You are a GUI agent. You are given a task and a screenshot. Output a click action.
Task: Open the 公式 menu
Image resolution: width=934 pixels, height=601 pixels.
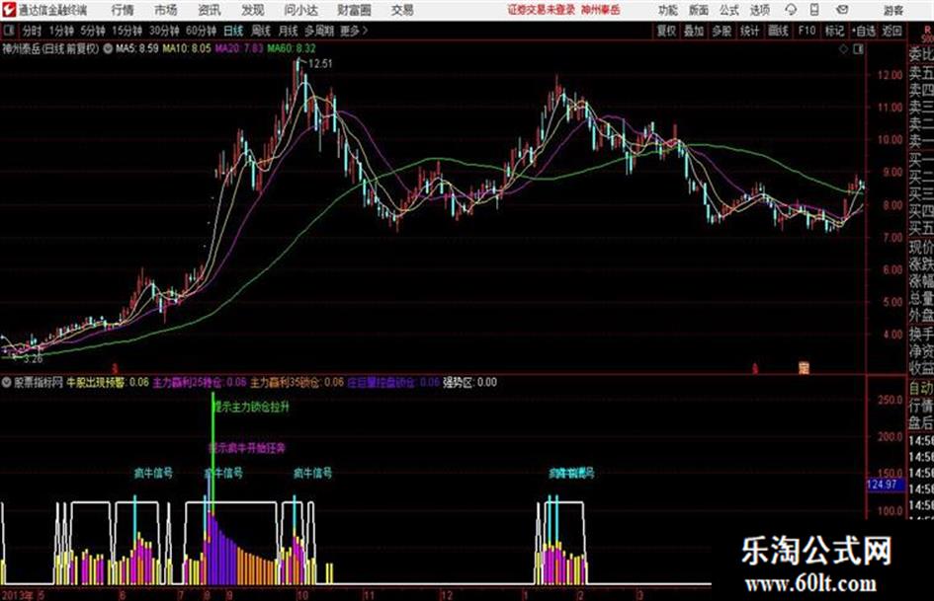click(729, 10)
